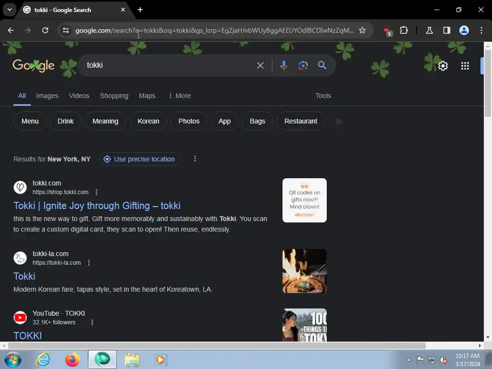Screen dimensions: 492x369
Task: Go back to the previous page
Action: [x=11, y=30]
